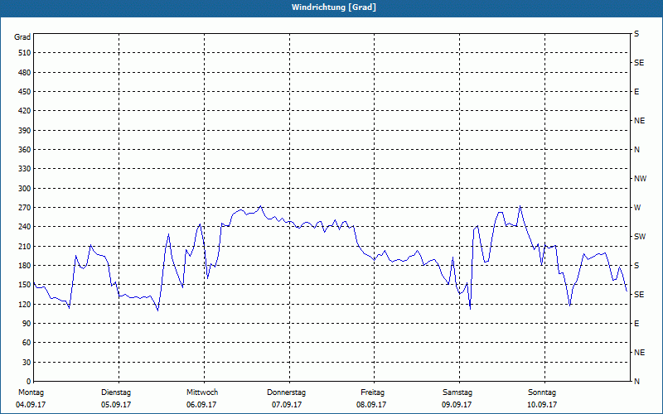Image resolution: width=663 pixels, height=414 pixels.
Task: Select the 390 value on the left axis
Action: click(x=25, y=130)
